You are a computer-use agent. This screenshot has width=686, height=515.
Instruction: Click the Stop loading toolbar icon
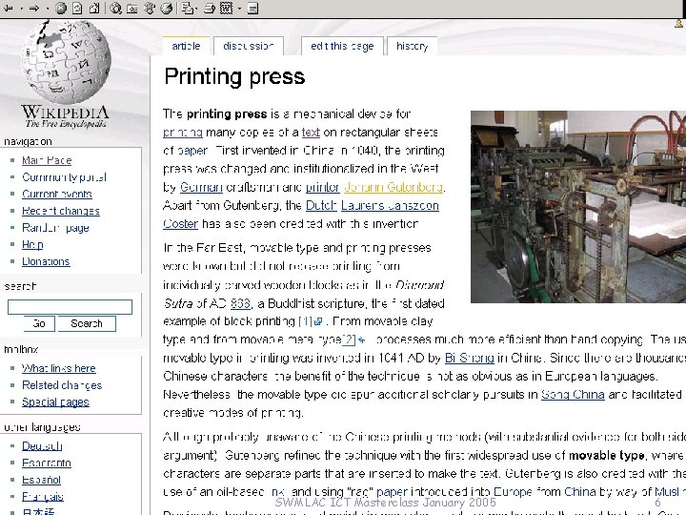[x=61, y=8]
